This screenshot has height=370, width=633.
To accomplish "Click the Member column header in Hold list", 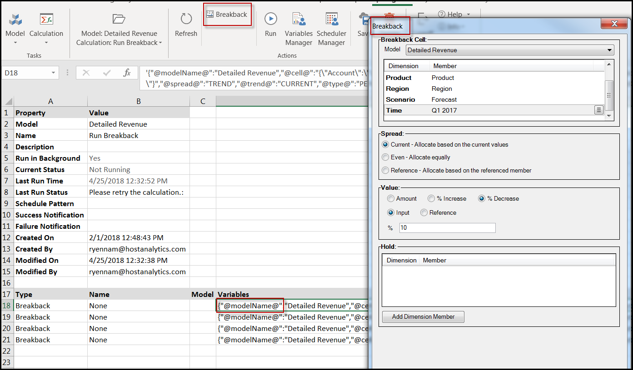I will coord(518,260).
